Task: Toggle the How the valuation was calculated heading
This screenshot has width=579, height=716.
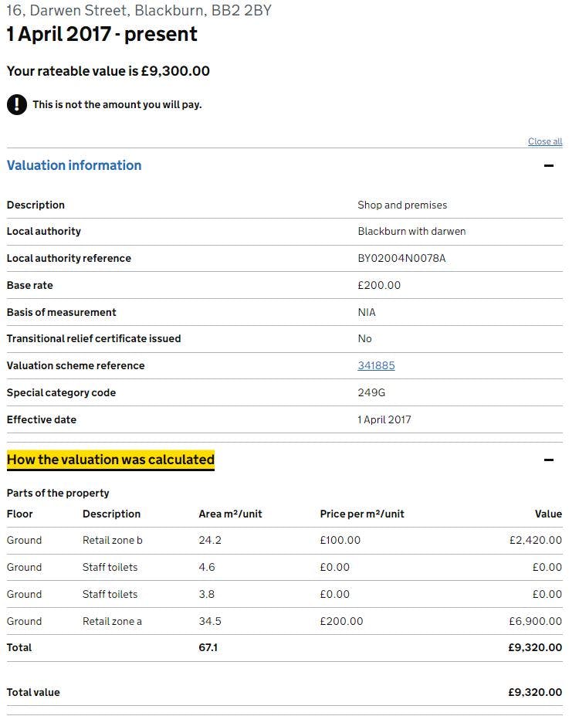Action: (110, 460)
